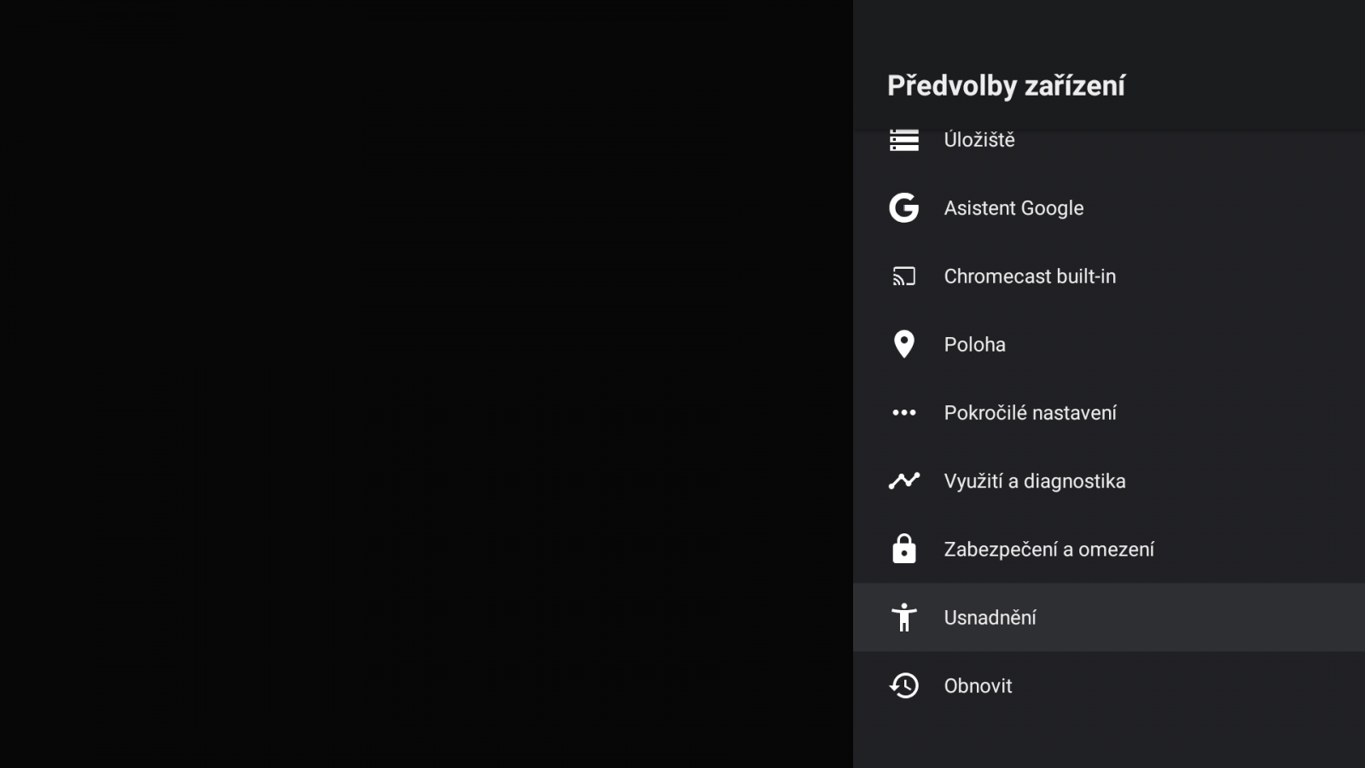Choose the highlighted Usnadnění item
The image size is (1365, 768).
[x=990, y=618]
